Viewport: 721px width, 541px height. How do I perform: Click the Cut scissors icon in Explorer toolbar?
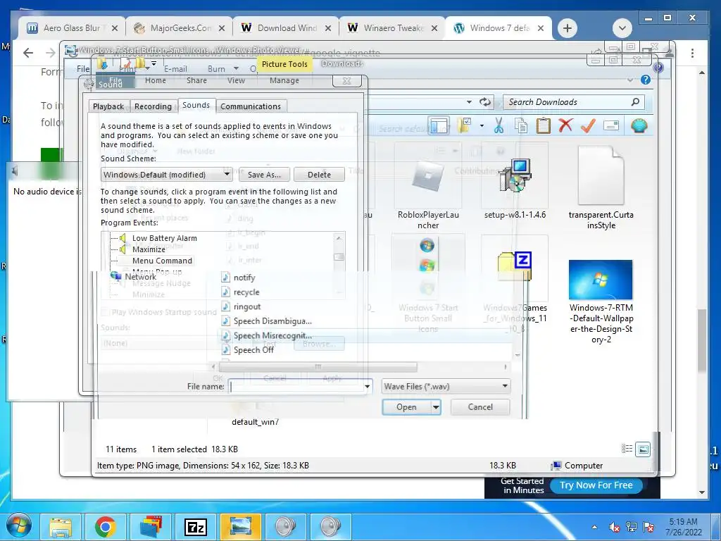pyautogui.click(x=499, y=125)
